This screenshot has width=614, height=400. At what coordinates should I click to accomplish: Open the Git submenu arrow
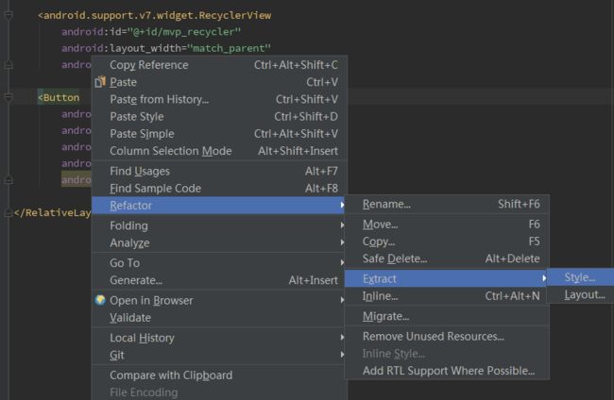(x=342, y=355)
